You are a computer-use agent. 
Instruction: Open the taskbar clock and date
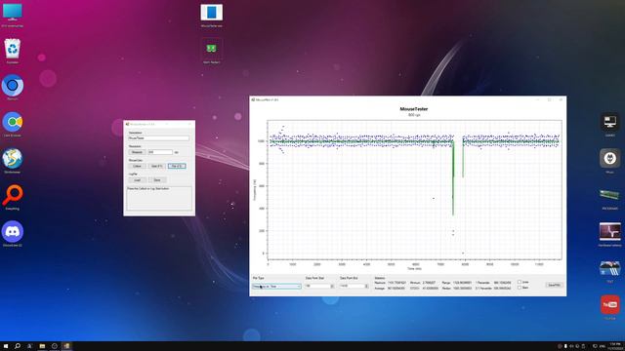click(615, 346)
